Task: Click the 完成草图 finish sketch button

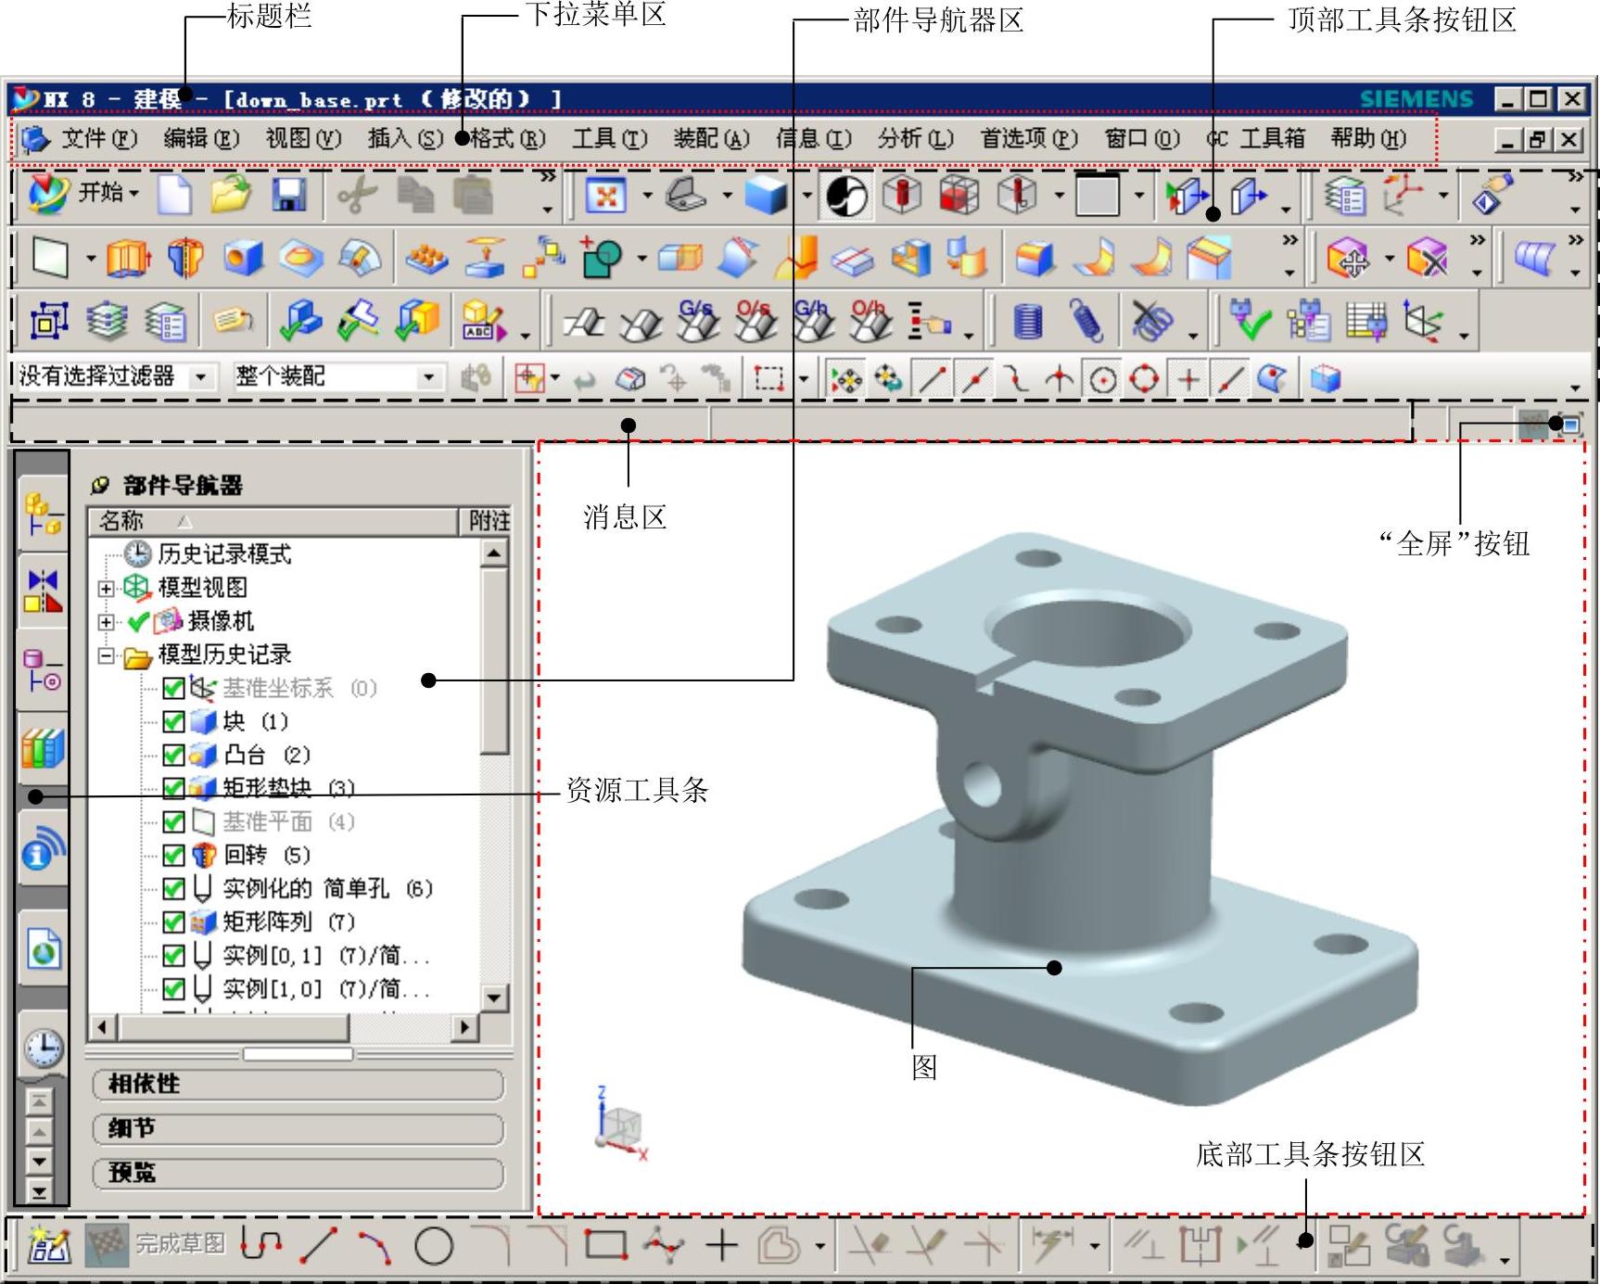Action: tap(156, 1244)
